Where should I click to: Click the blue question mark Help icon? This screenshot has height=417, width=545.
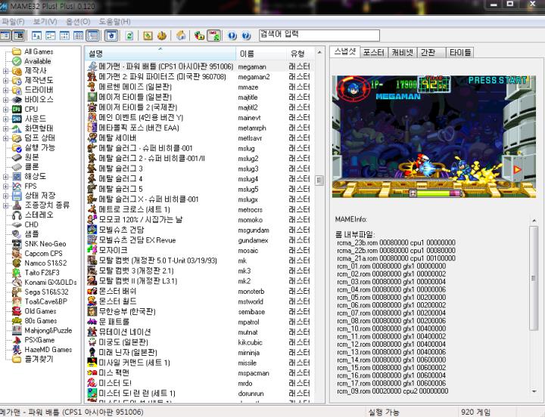click(246, 36)
